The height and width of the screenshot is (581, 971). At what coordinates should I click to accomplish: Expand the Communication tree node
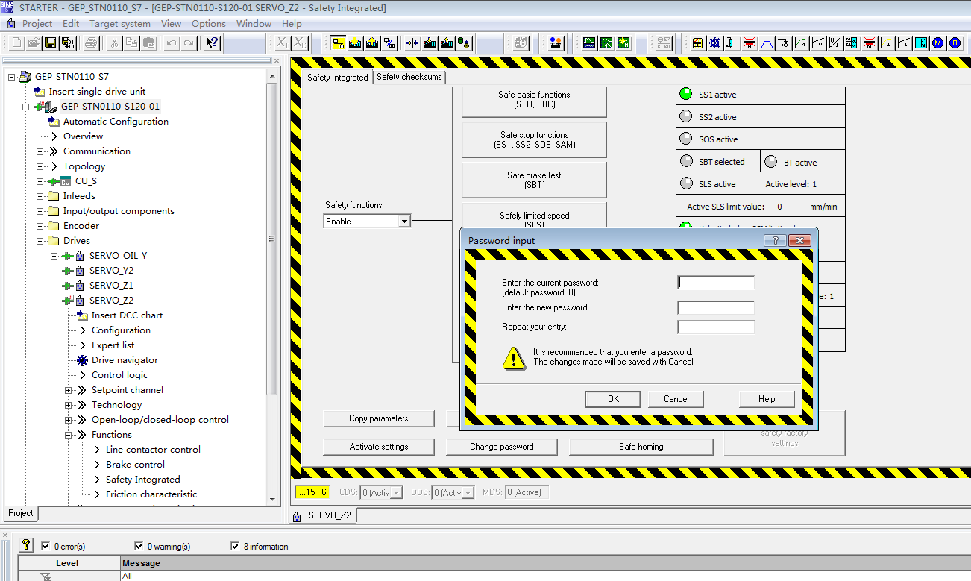click(x=40, y=151)
